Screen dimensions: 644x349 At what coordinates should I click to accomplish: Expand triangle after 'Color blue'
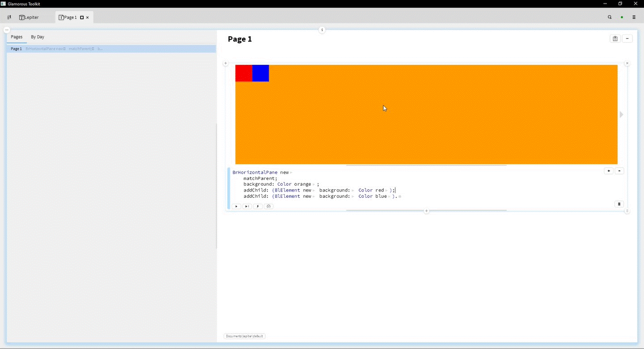point(389,196)
